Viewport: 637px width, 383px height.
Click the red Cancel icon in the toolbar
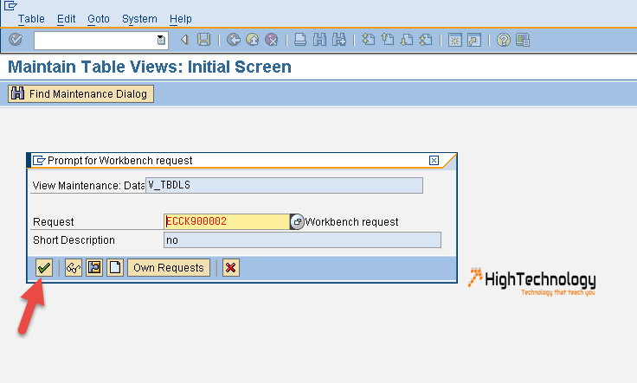(x=272, y=40)
